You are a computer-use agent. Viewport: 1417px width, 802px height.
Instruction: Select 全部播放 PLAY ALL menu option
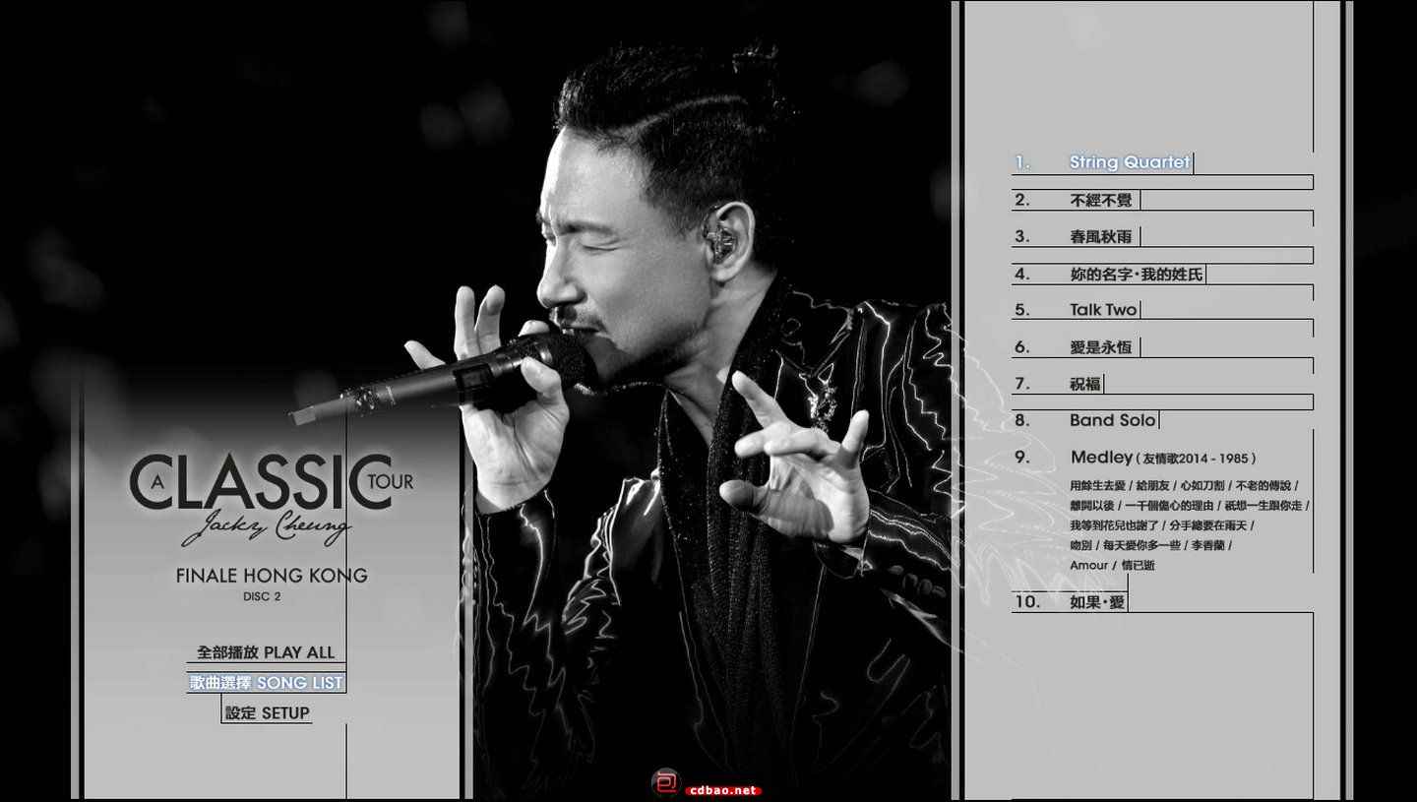(266, 652)
